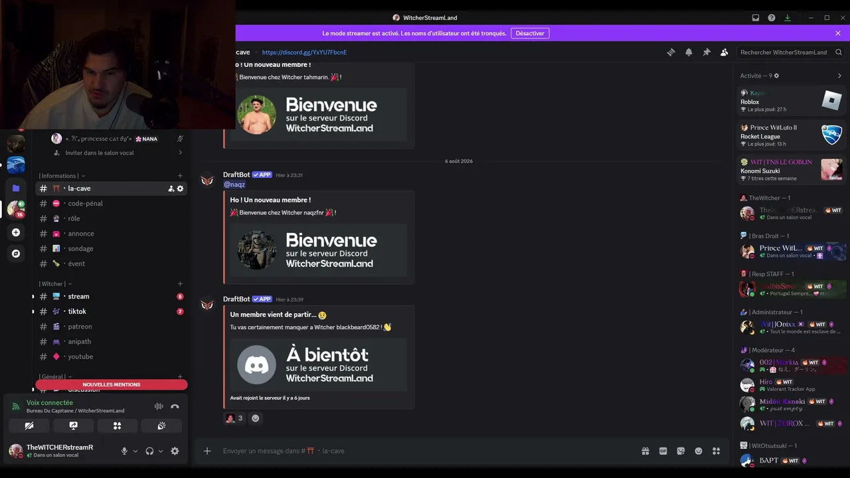This screenshot has height=478, width=850.
Task: Toggle the camera in voice panel
Action: [29, 426]
